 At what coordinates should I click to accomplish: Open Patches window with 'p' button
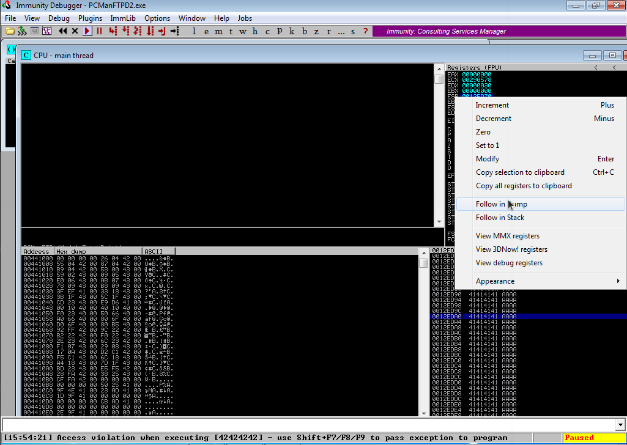[x=280, y=31]
